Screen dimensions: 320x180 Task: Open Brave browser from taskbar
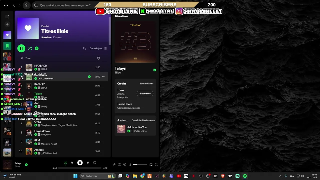[x=223, y=176]
